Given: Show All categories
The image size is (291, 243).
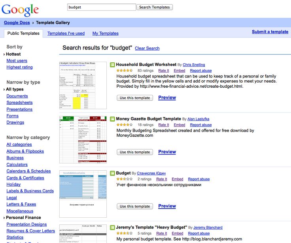Looking at the screenshot, I should (19, 145).
